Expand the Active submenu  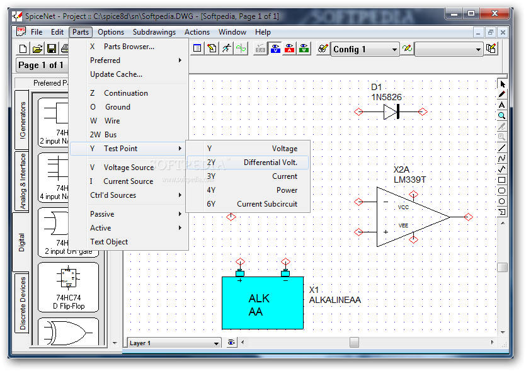click(x=129, y=228)
